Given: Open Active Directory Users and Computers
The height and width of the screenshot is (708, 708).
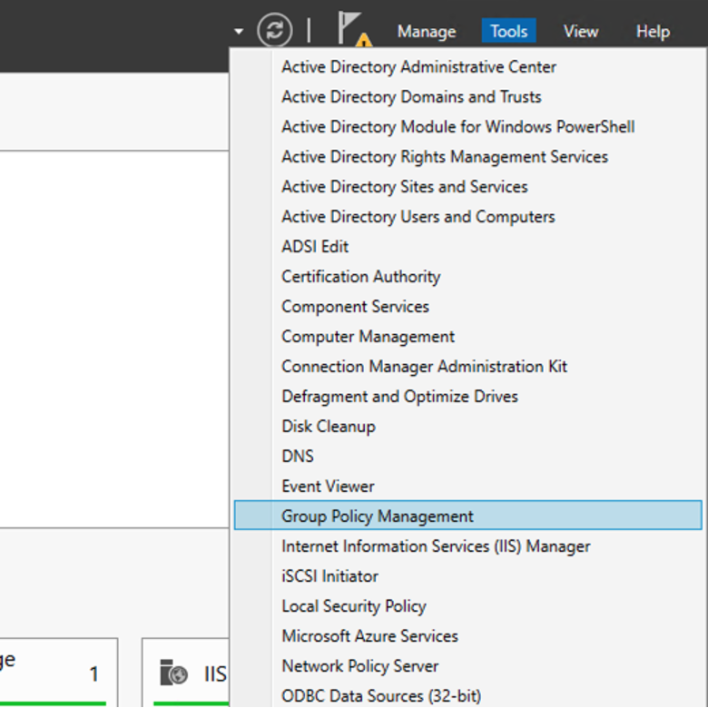Looking at the screenshot, I should coord(418,216).
